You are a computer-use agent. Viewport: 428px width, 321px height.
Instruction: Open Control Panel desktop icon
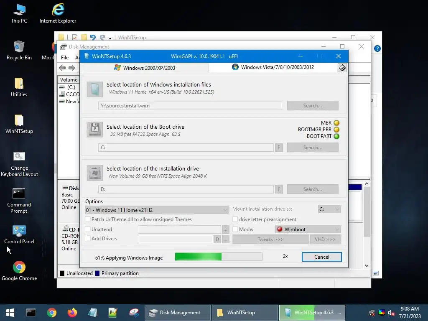point(19,234)
